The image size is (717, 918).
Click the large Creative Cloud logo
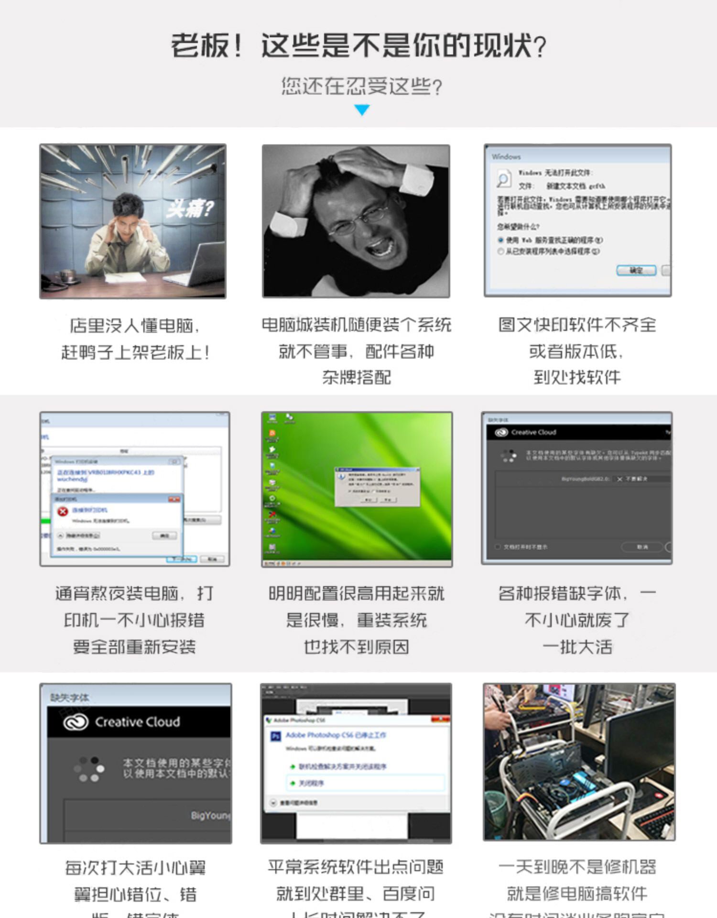click(76, 721)
